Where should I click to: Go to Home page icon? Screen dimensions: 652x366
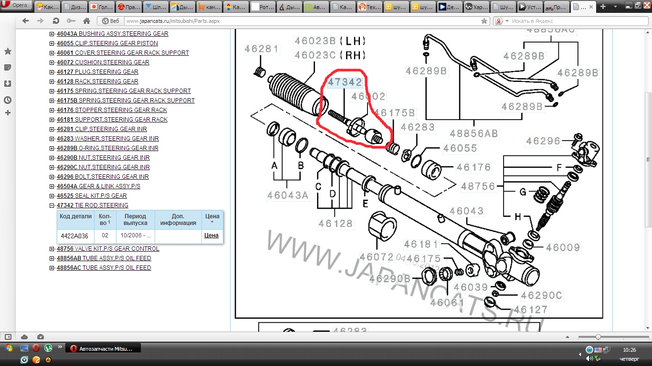[x=86, y=21]
